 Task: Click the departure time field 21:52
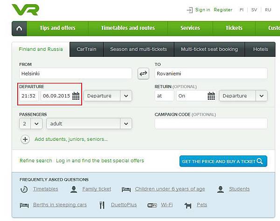click(x=29, y=96)
